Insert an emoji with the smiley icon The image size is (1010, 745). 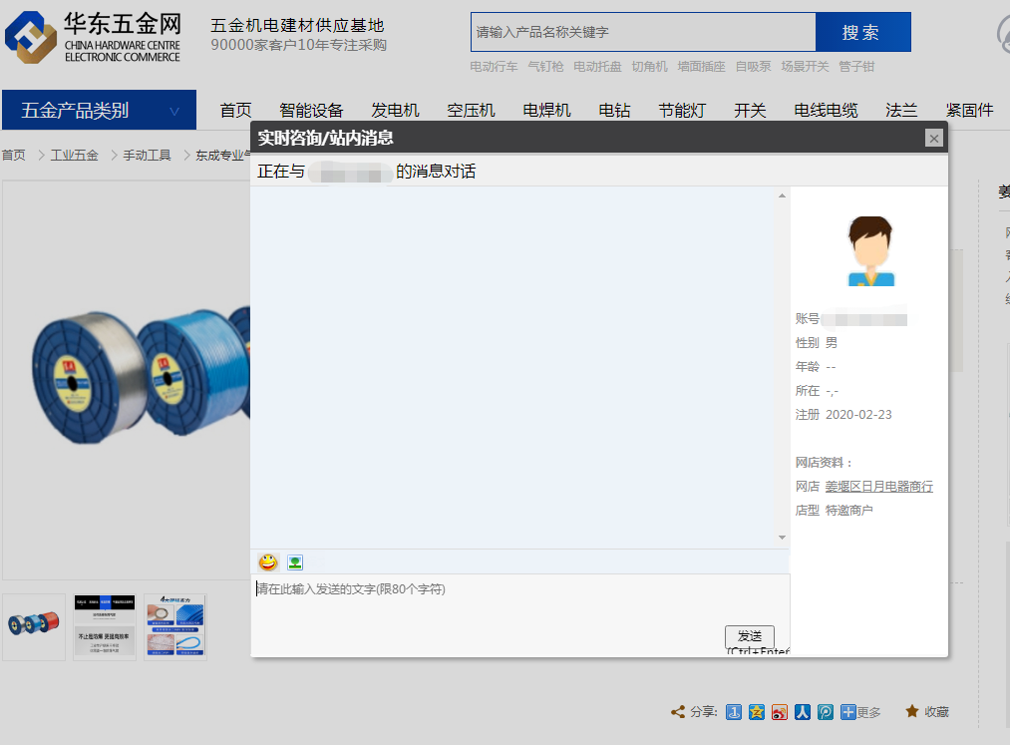[x=268, y=562]
